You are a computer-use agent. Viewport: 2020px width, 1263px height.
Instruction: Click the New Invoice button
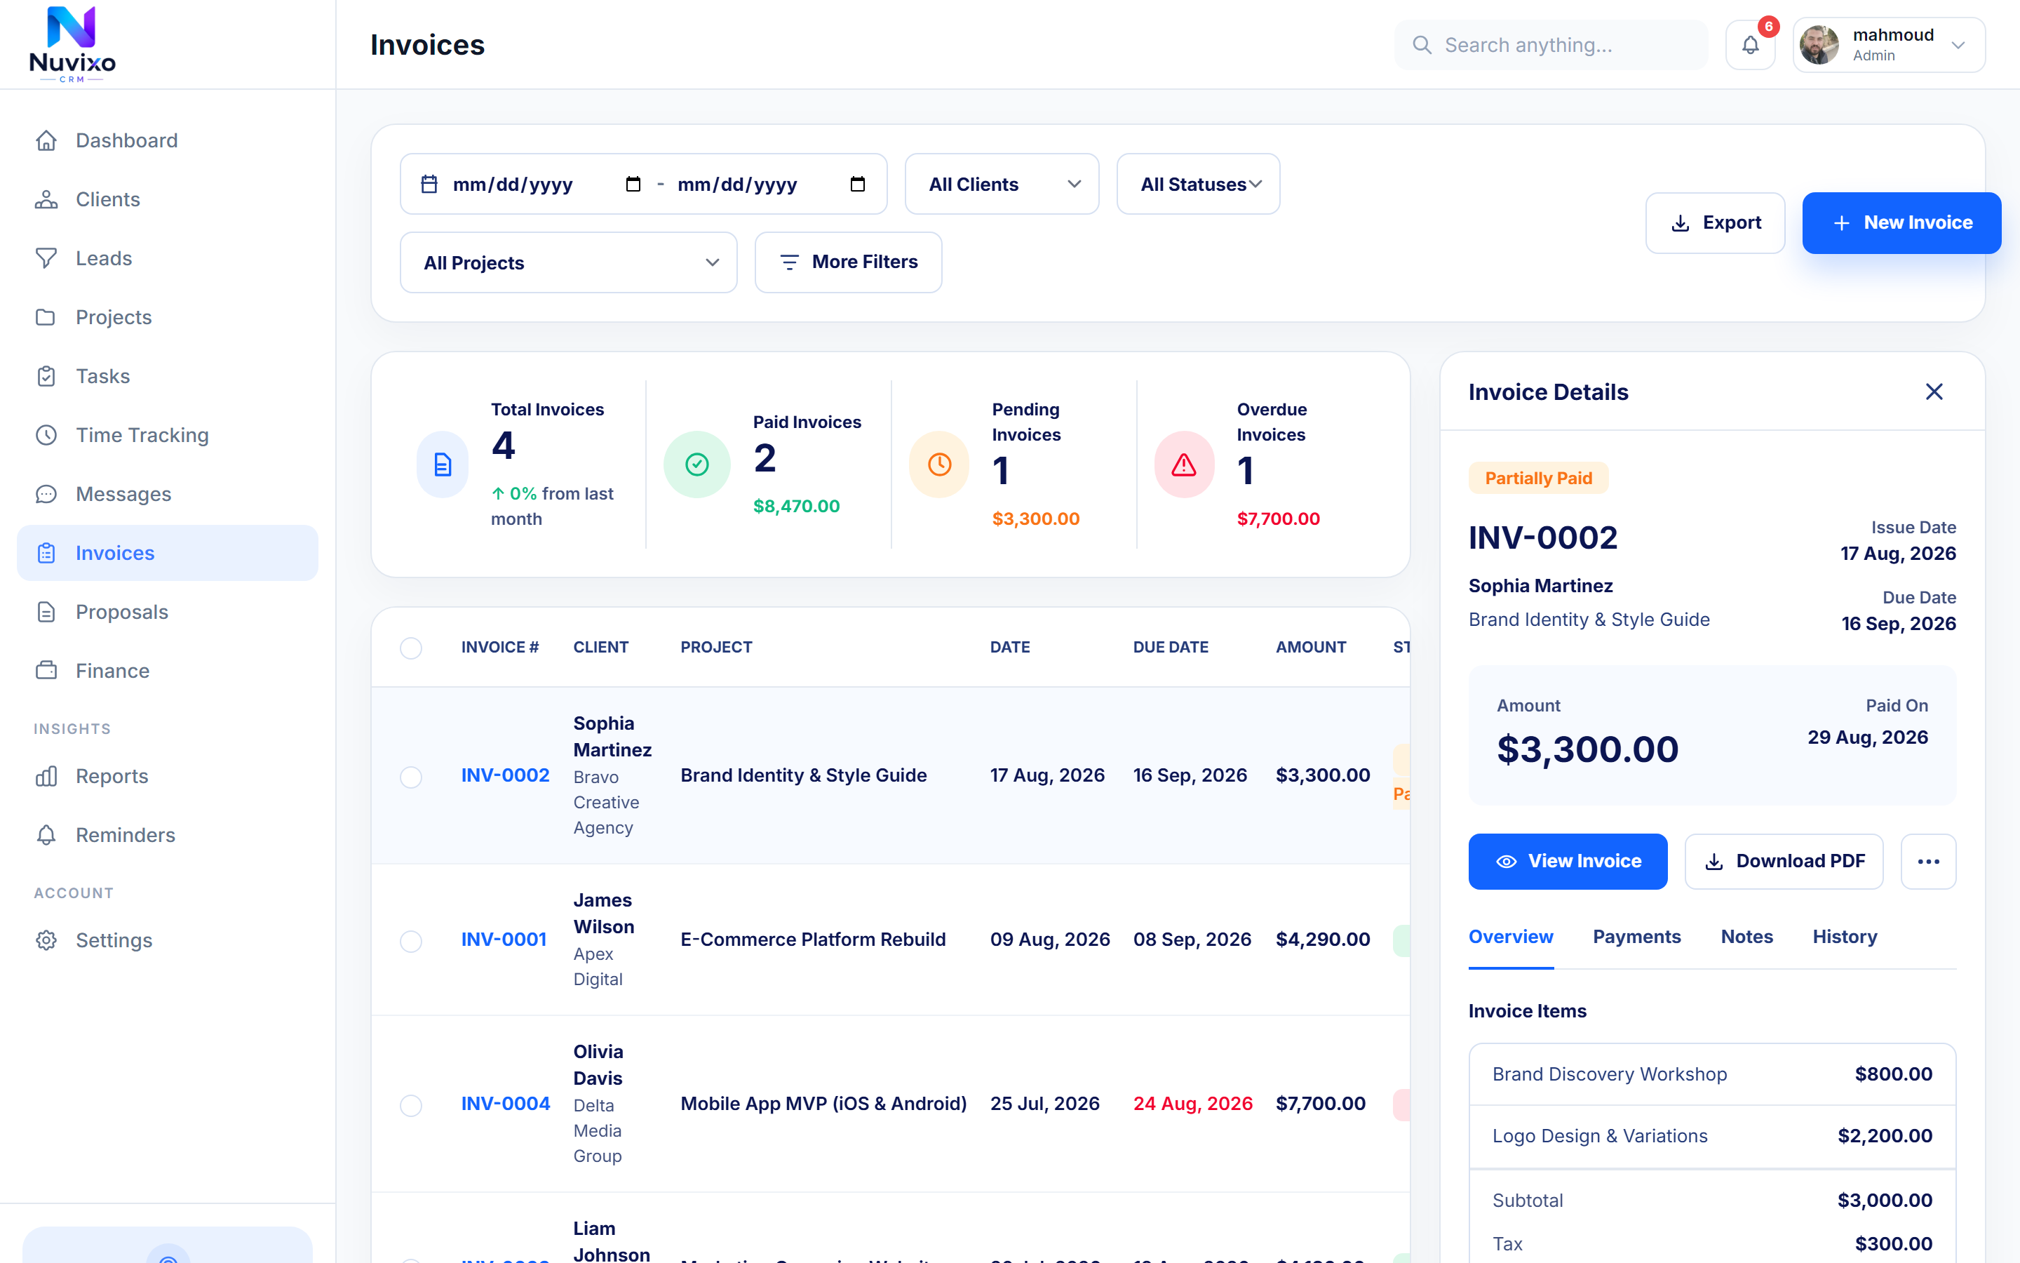click(1901, 223)
